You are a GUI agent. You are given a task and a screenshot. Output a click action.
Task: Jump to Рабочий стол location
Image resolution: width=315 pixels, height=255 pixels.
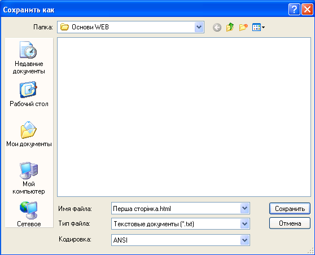point(29,94)
